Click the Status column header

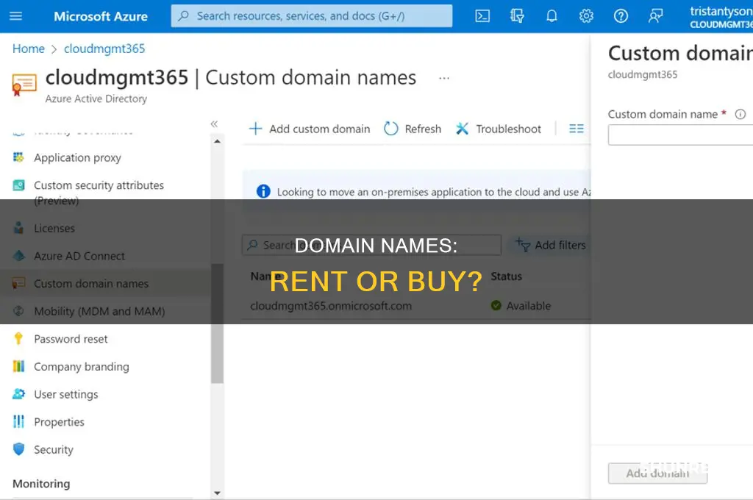pyautogui.click(x=506, y=276)
